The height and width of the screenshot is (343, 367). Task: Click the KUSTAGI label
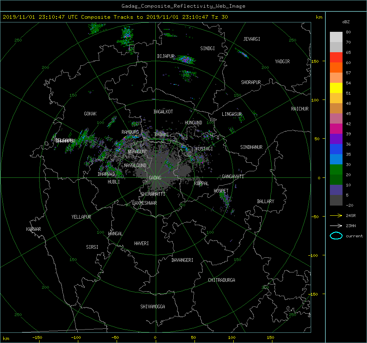pos(204,149)
